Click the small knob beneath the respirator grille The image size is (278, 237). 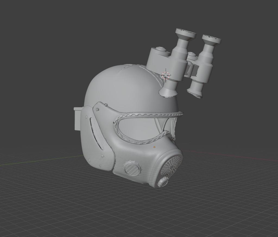point(163,182)
